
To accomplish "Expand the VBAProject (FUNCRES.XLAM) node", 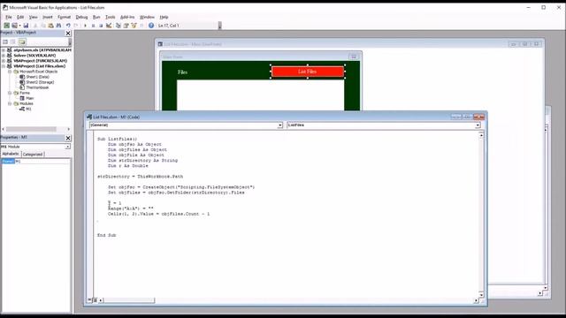I will (x=4, y=61).
